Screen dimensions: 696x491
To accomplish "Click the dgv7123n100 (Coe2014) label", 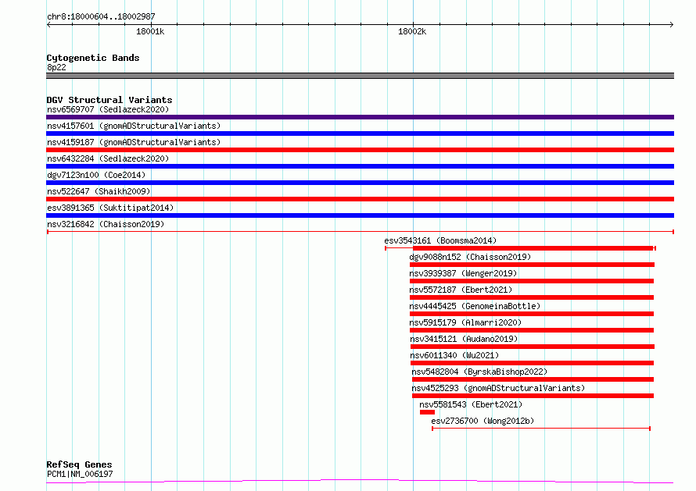I will coord(96,175).
